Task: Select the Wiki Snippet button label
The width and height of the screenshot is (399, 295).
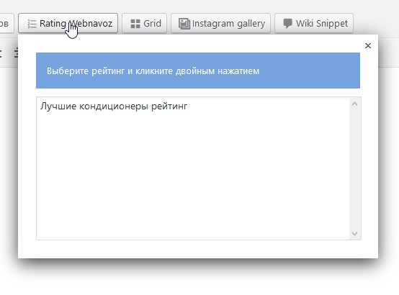Action: [322, 24]
